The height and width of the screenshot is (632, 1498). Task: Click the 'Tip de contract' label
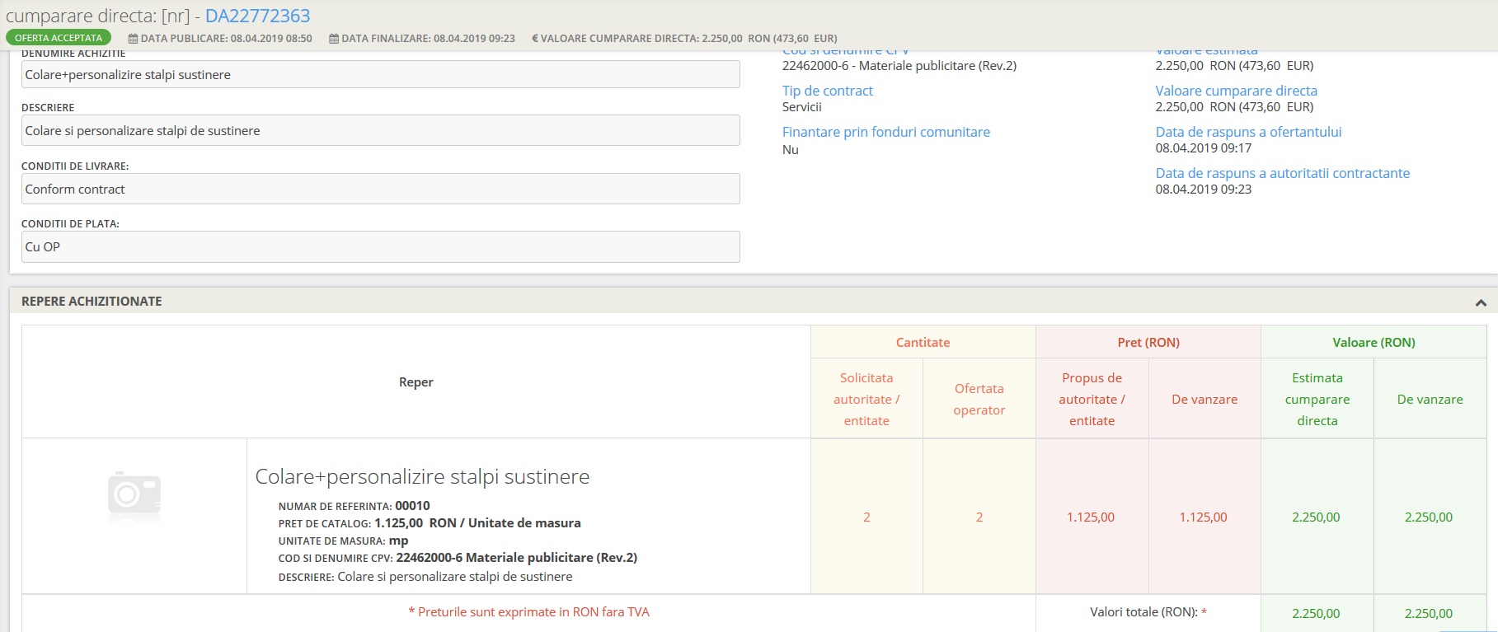point(828,91)
